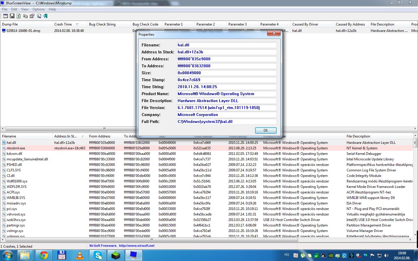Screen dimensions: 418x261
Task: Open the Windows Start orb
Action: pyautogui.click(x=8, y=255)
